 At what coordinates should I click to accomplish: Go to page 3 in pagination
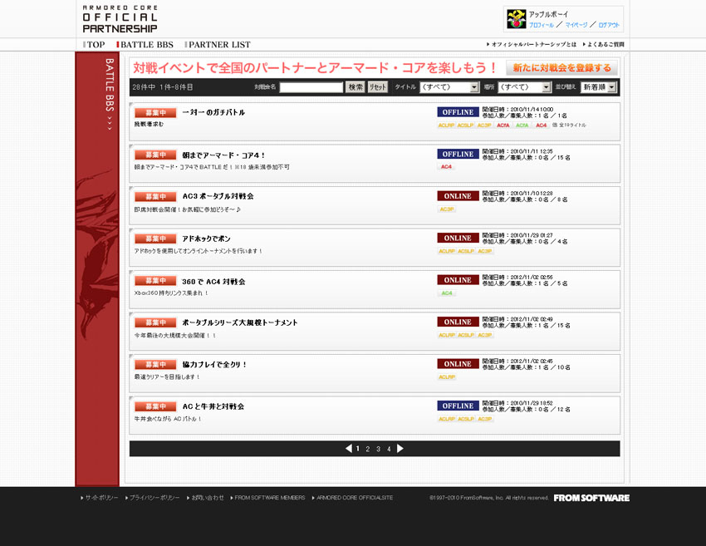point(378,449)
